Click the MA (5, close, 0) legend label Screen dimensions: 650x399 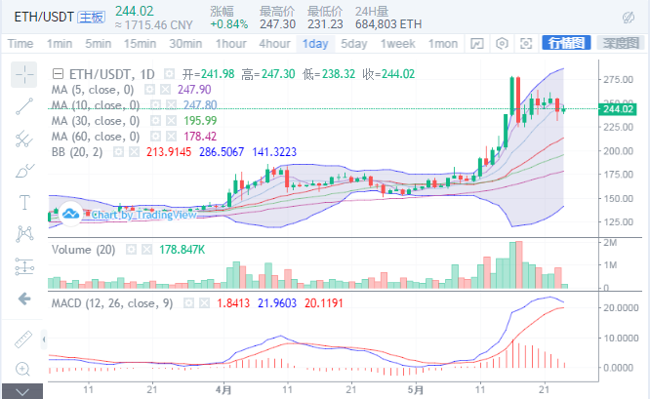click(93, 90)
